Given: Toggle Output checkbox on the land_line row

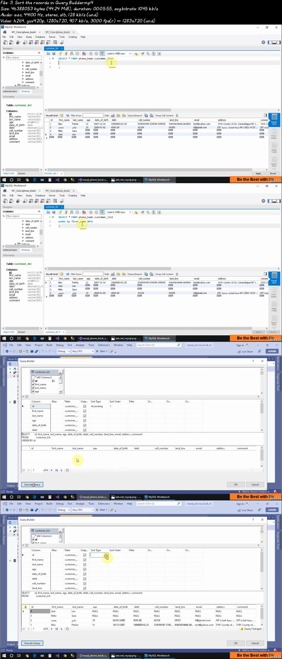Looking at the screenshot, I should tap(85, 588).
